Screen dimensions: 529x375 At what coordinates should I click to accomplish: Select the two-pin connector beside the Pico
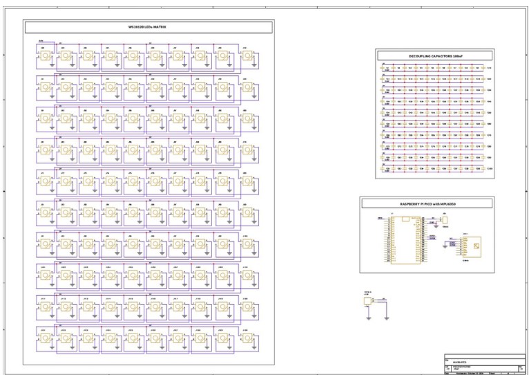coord(445,220)
